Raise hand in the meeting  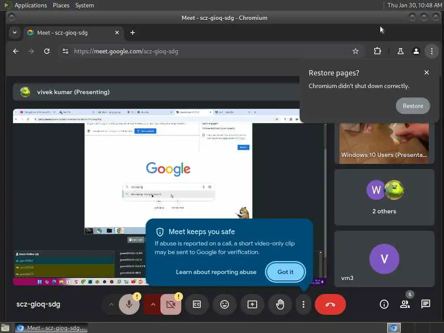[x=280, y=304]
